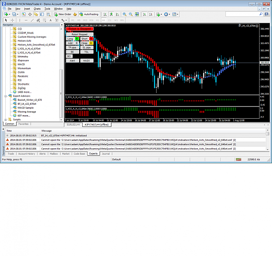This screenshot has height=256, width=272.
Task: Select H4 timeframe
Action: 104,20
